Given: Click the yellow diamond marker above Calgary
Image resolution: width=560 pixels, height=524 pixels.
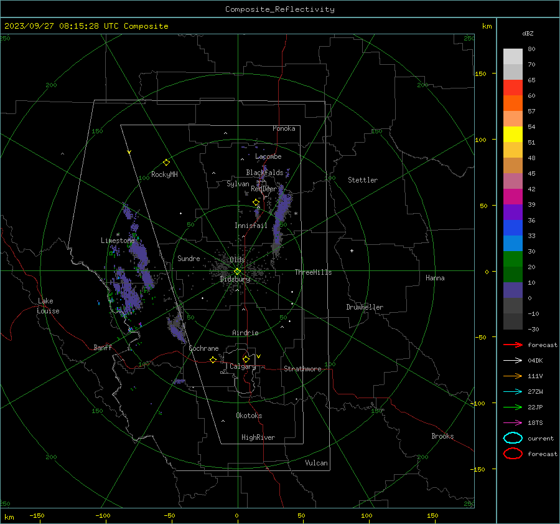Looking at the screenshot, I should click(246, 359).
